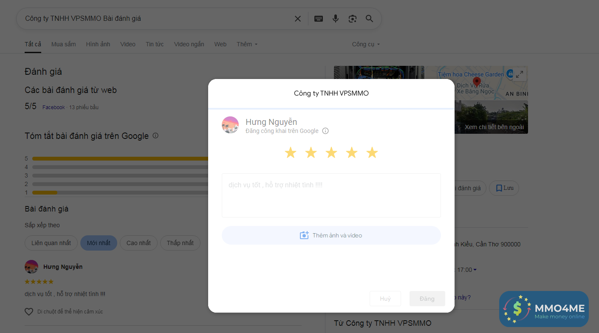Viewport: 599px width, 333px height.
Task: Switch to the Video tab
Action: coord(128,44)
